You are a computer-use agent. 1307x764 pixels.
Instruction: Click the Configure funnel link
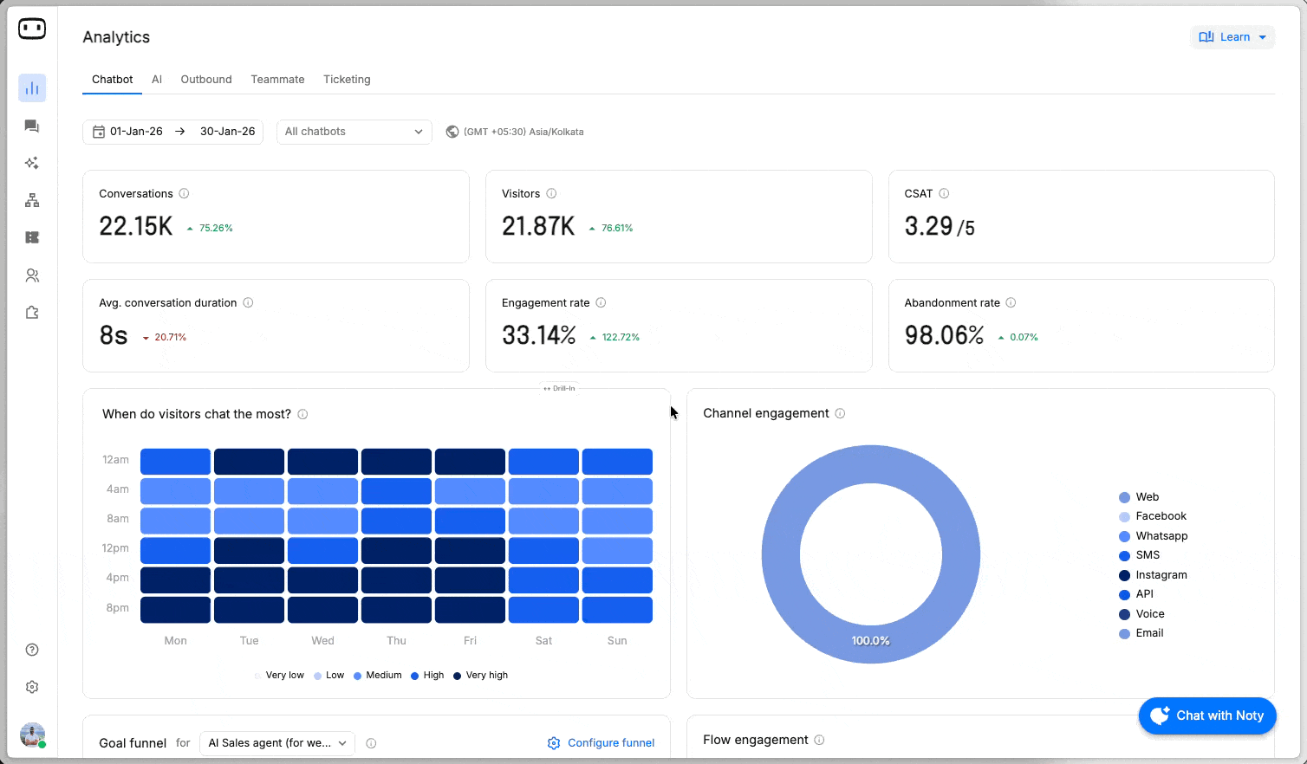(601, 743)
